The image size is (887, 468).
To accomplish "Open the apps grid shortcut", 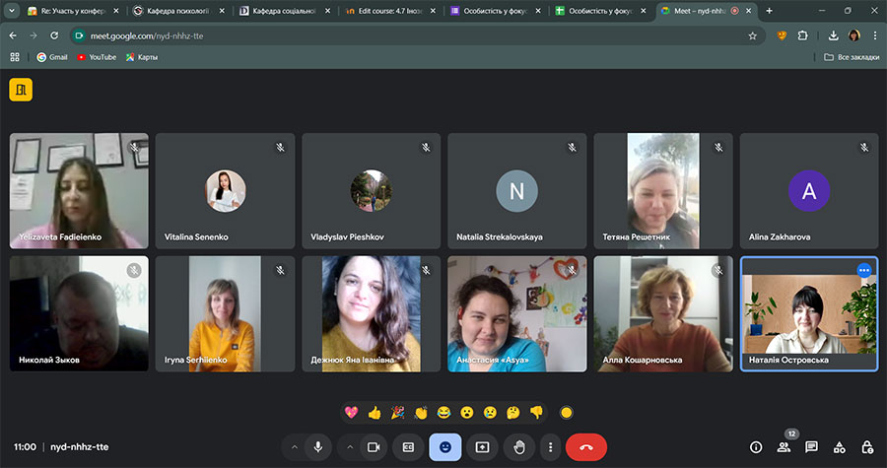I will [15, 57].
